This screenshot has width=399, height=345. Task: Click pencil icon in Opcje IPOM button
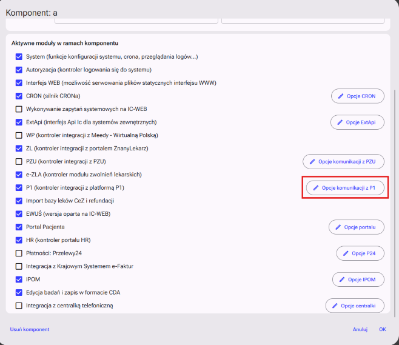click(342, 280)
